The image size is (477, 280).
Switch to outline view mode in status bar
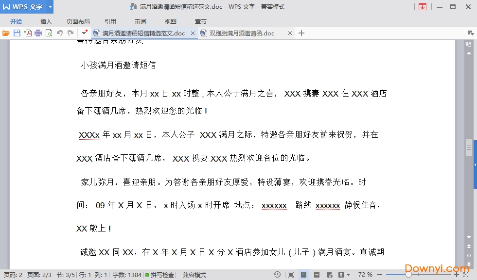pos(317,275)
